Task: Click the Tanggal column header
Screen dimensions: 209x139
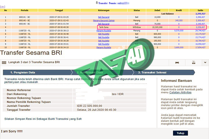Action: tap(59, 10)
